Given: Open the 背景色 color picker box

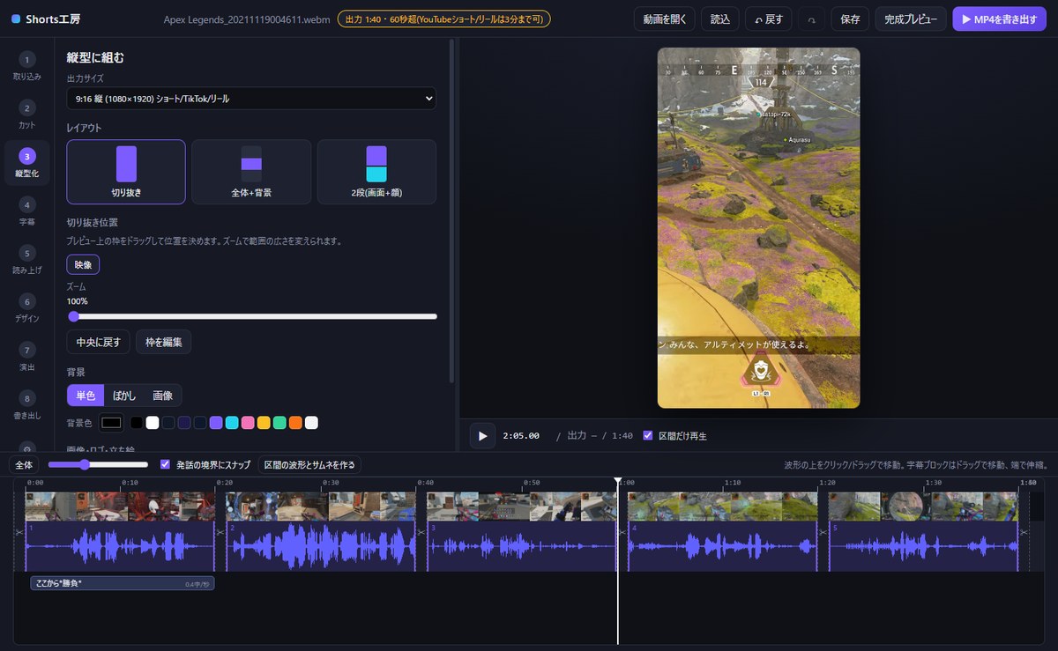Looking at the screenshot, I should coord(111,423).
